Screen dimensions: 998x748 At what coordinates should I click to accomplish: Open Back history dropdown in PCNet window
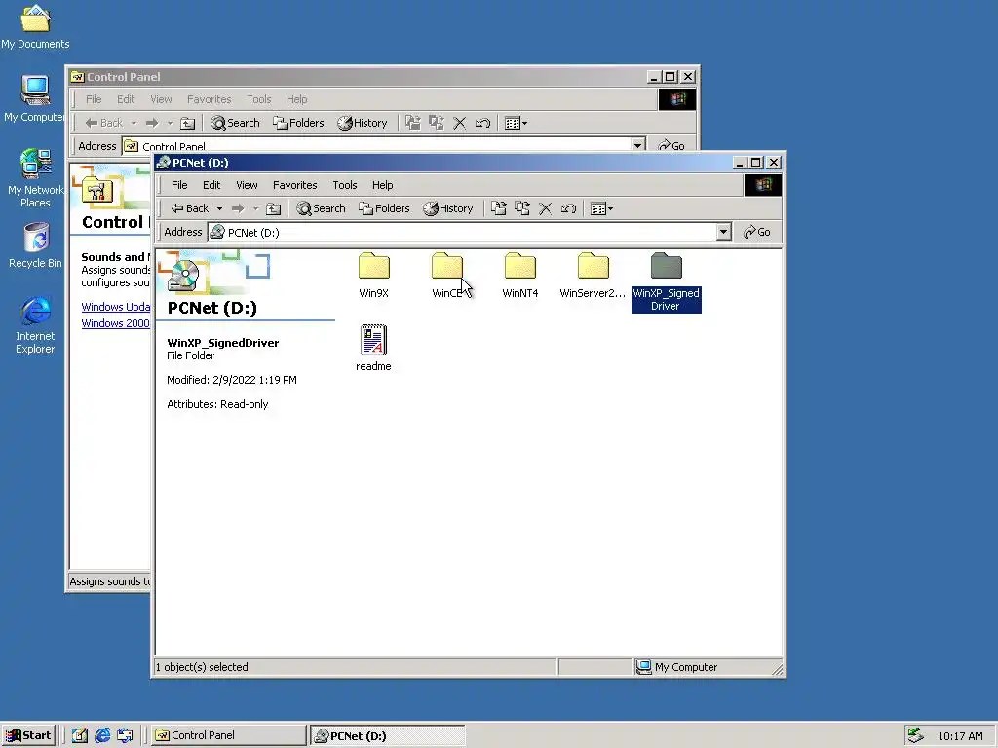pos(219,208)
